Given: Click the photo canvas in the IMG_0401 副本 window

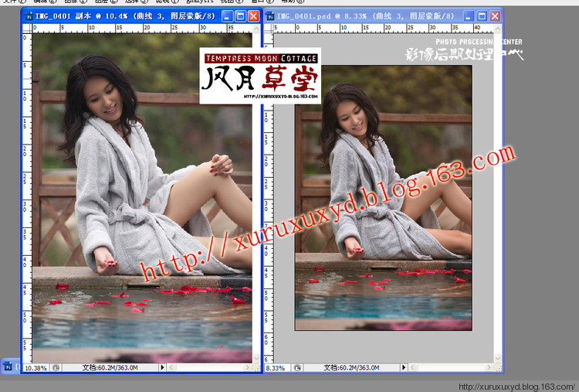Looking at the screenshot, I should (x=142, y=198).
